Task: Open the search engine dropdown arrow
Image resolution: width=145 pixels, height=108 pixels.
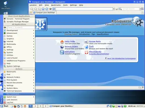Action: pos(140,9)
